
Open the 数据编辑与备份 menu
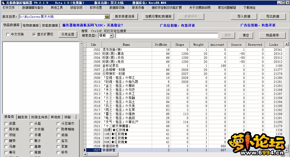coord(33,8)
